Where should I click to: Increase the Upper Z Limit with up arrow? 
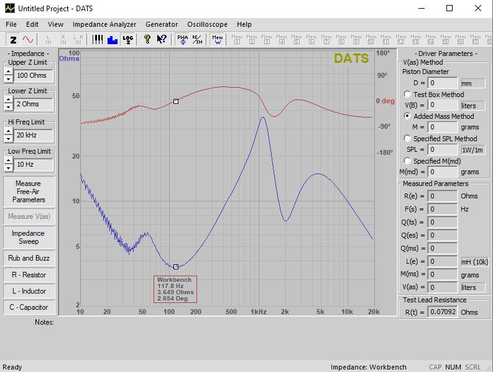pos(9,72)
